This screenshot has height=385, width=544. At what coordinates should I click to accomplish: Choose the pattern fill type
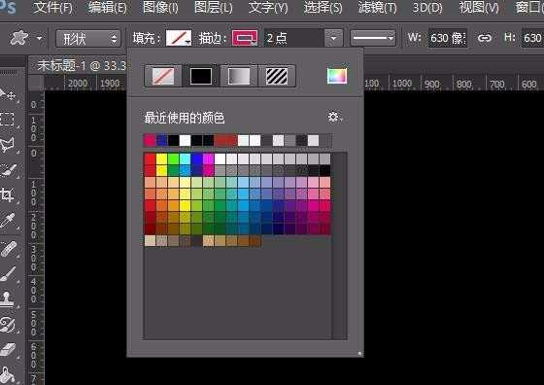(x=277, y=76)
